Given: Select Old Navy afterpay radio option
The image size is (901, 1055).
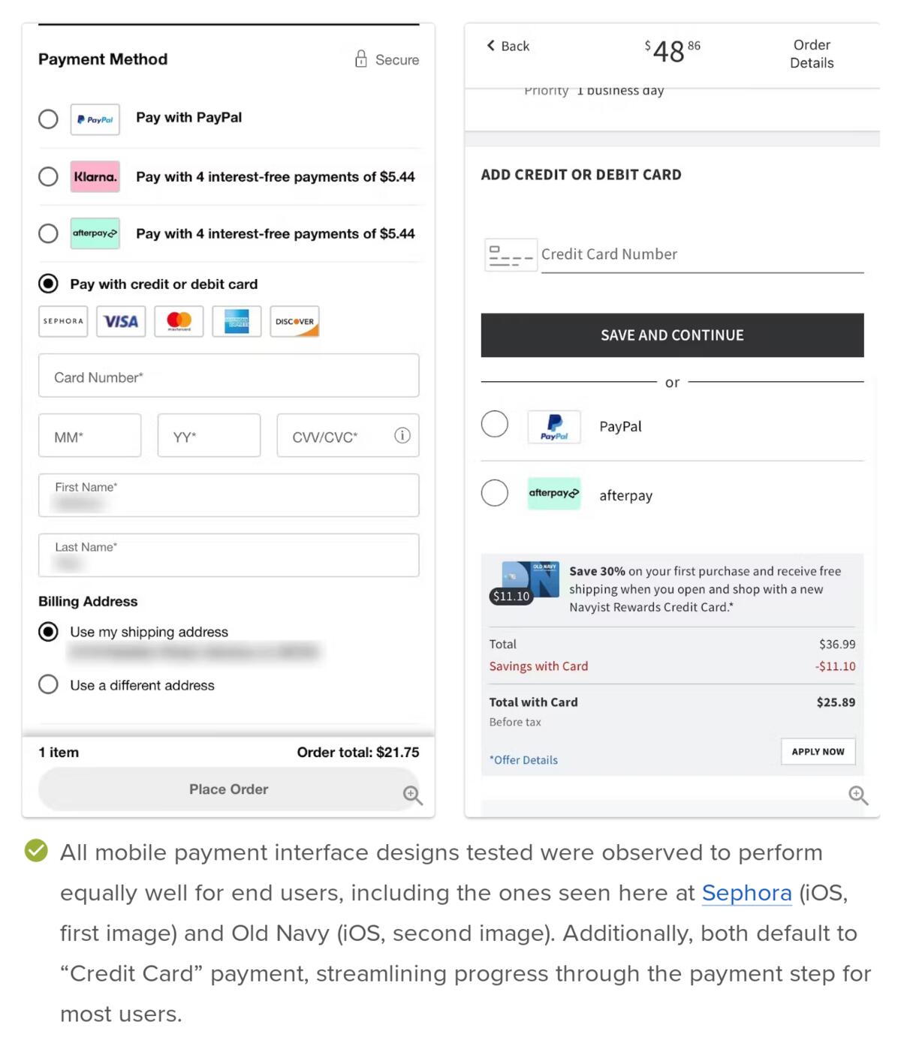Looking at the screenshot, I should point(495,493).
